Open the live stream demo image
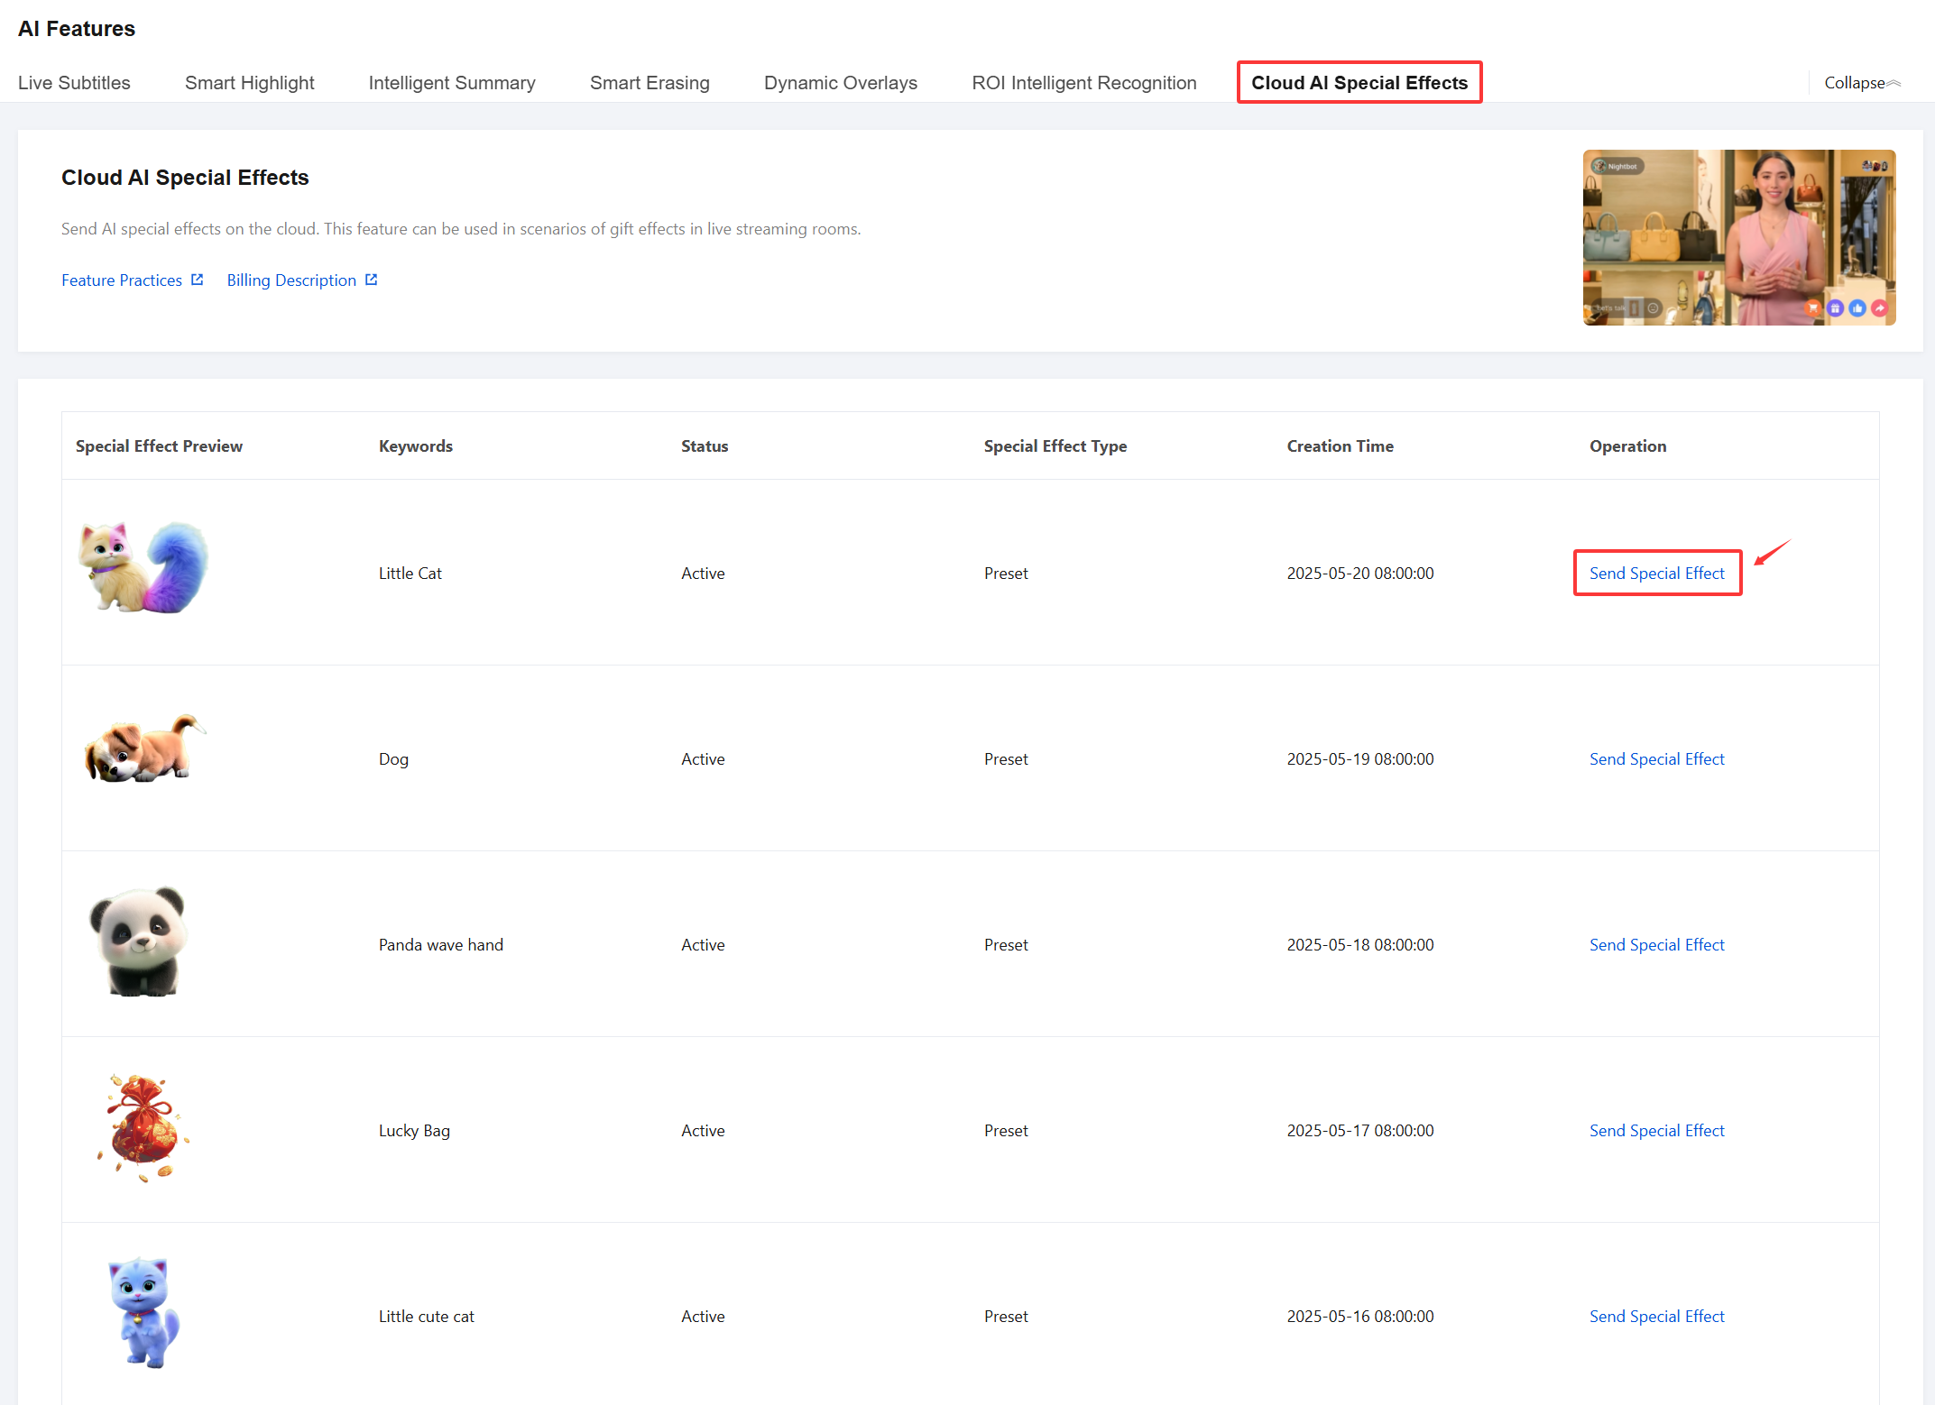The image size is (1935, 1405). click(1738, 237)
